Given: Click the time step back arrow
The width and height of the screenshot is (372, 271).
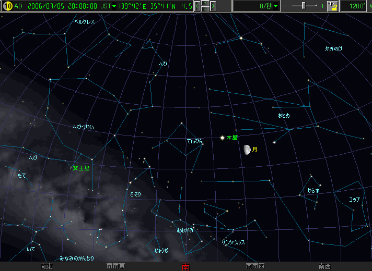Looking at the screenshot, I should pos(197,6).
